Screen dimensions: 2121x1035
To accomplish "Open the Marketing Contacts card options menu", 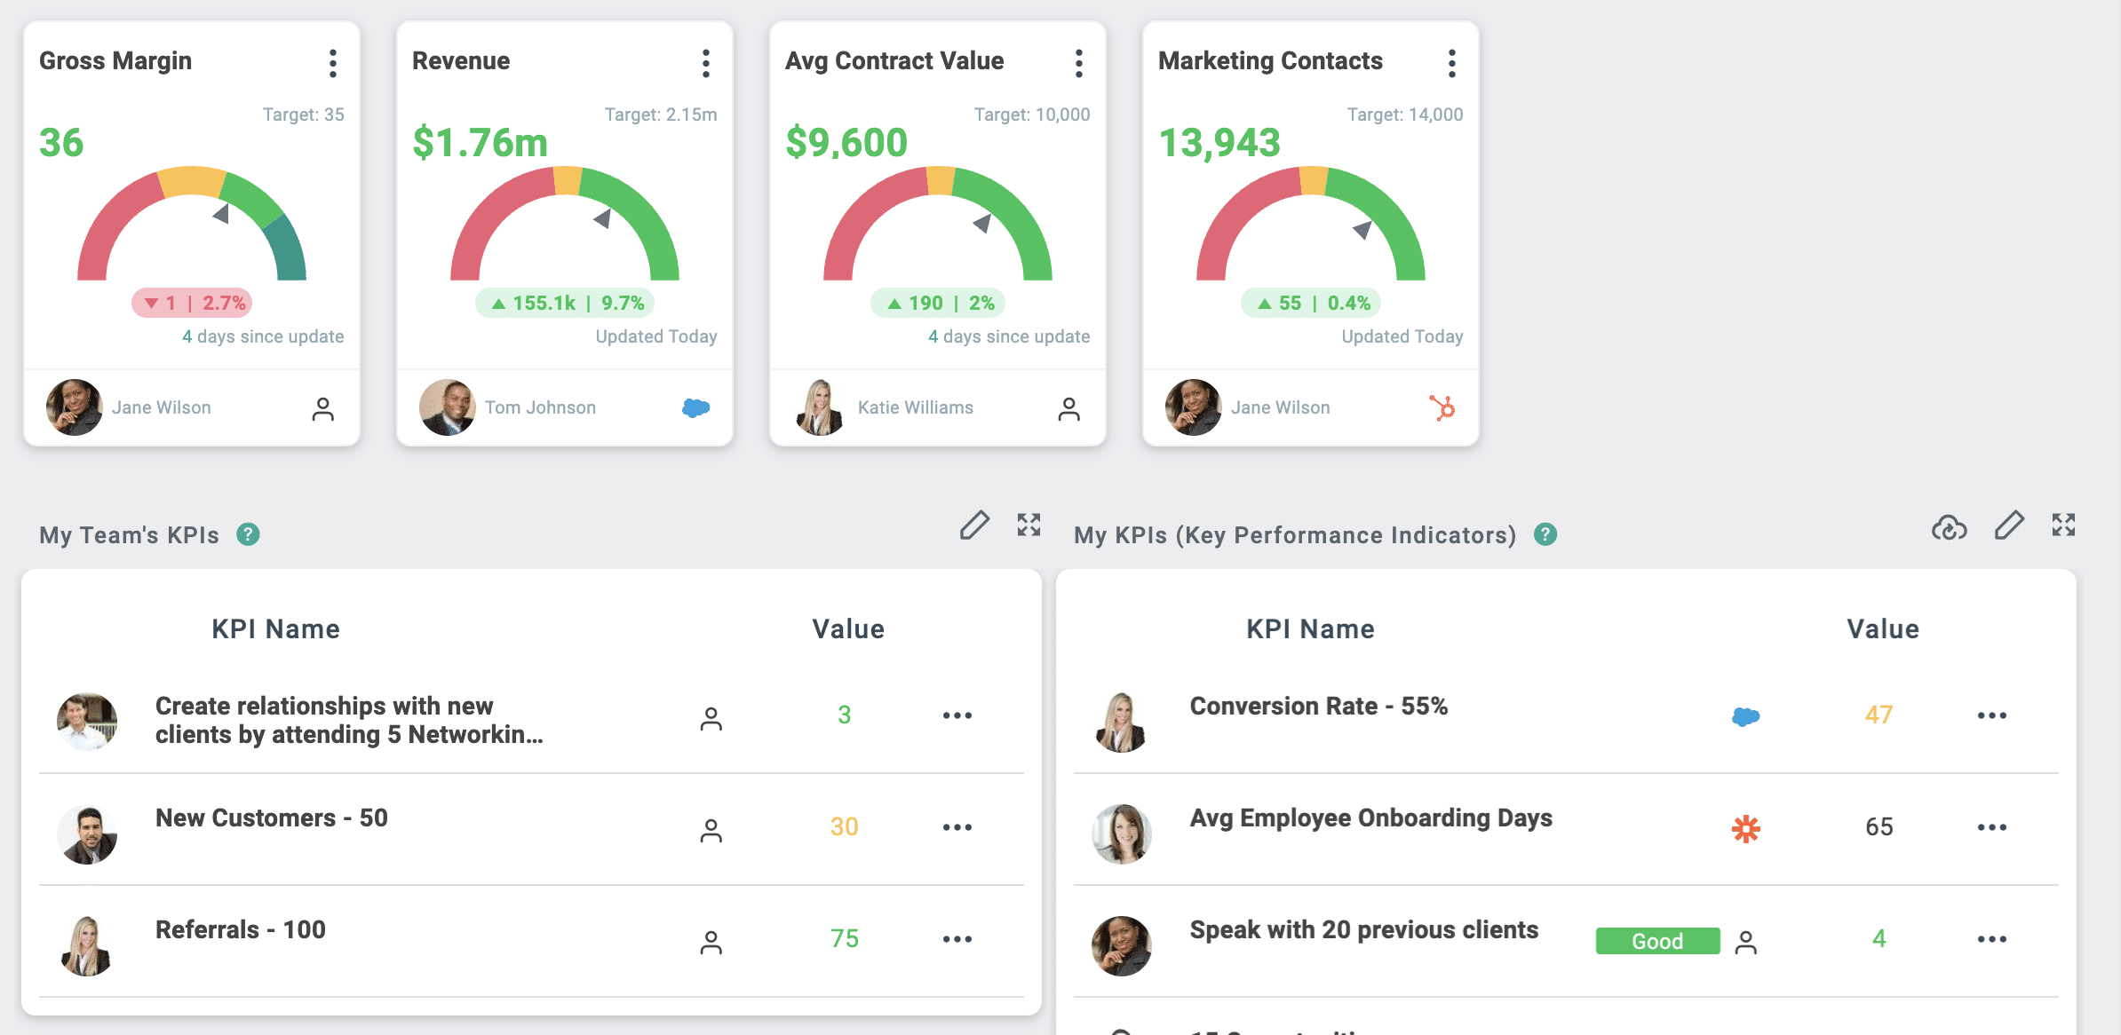I will tap(1452, 63).
